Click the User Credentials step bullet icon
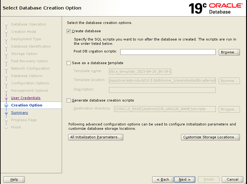 point(6,98)
